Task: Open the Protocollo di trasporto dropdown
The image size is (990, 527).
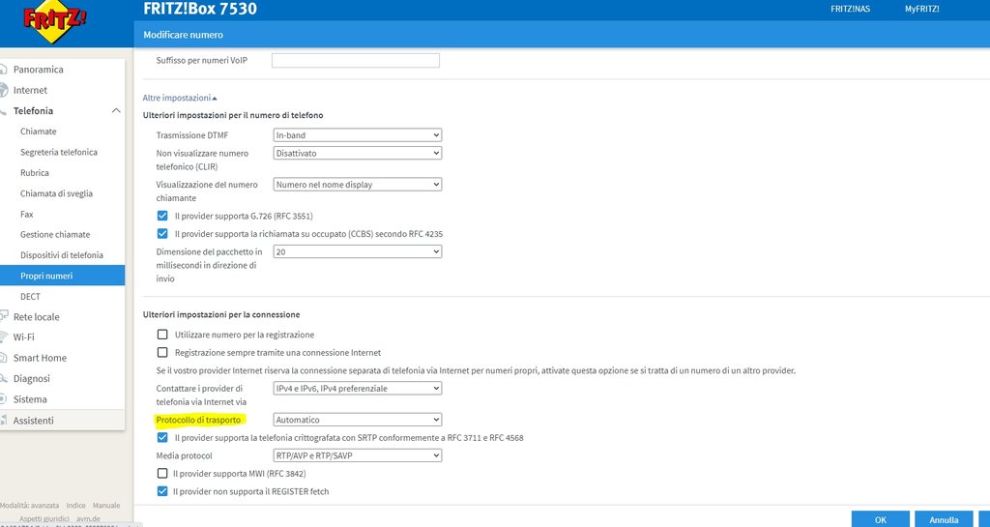Action: (x=357, y=420)
